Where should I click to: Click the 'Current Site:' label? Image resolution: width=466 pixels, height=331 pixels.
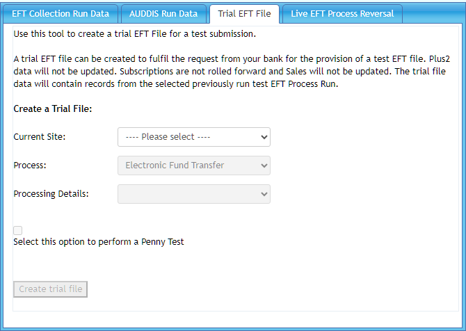(39, 137)
